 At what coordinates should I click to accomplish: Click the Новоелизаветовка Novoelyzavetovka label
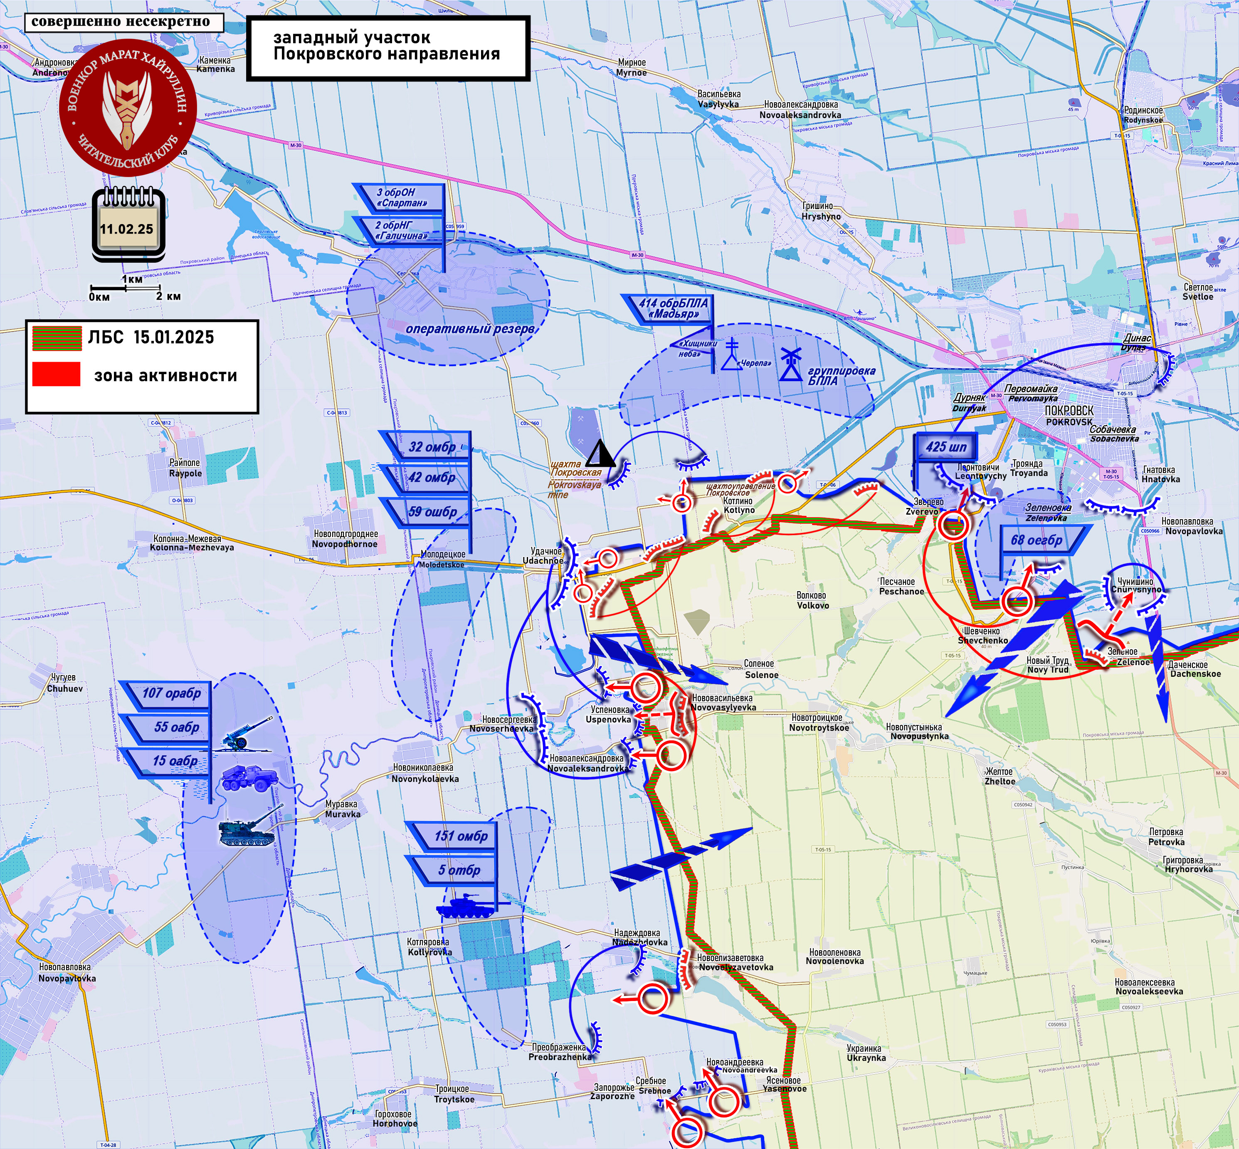pos(736,962)
